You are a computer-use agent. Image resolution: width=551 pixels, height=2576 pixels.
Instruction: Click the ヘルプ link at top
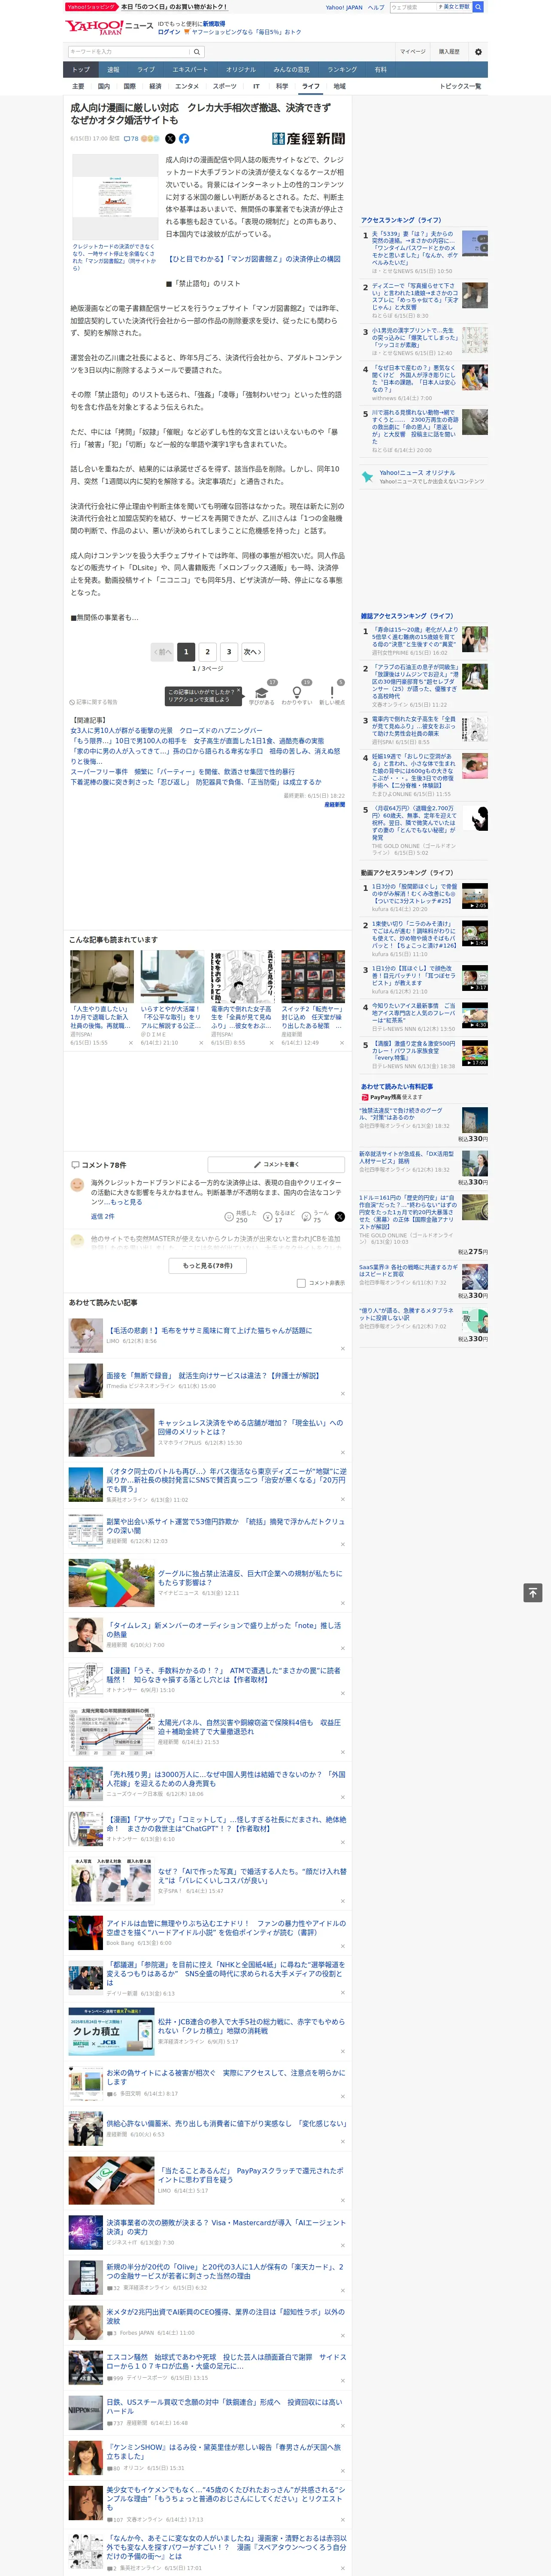376,7
